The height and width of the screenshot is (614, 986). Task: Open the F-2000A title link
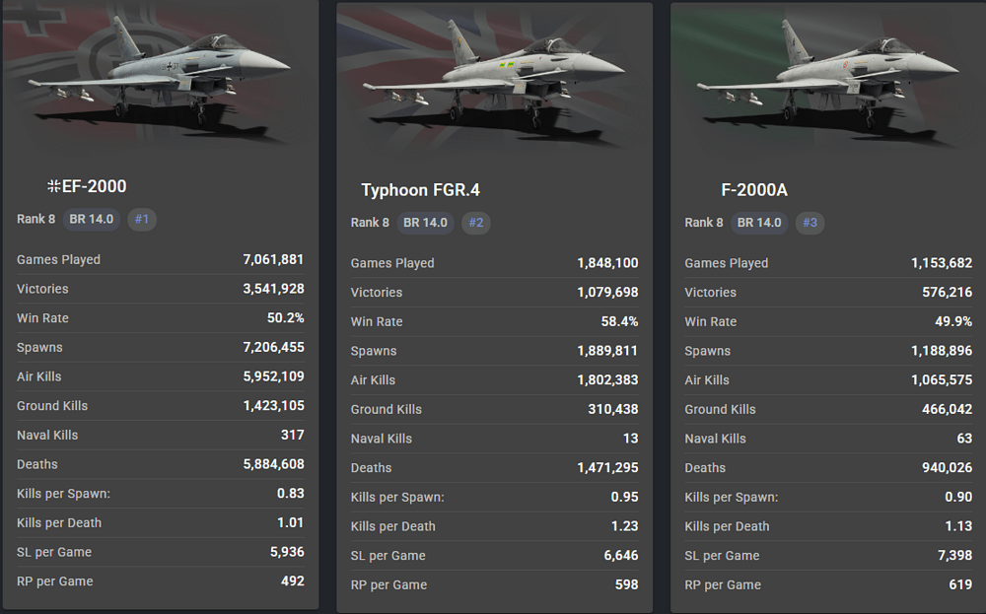click(x=754, y=190)
